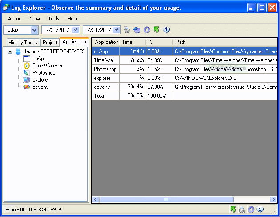Click the gear settings icon in the toolbar
This screenshot has height=217, width=280.
(147, 30)
